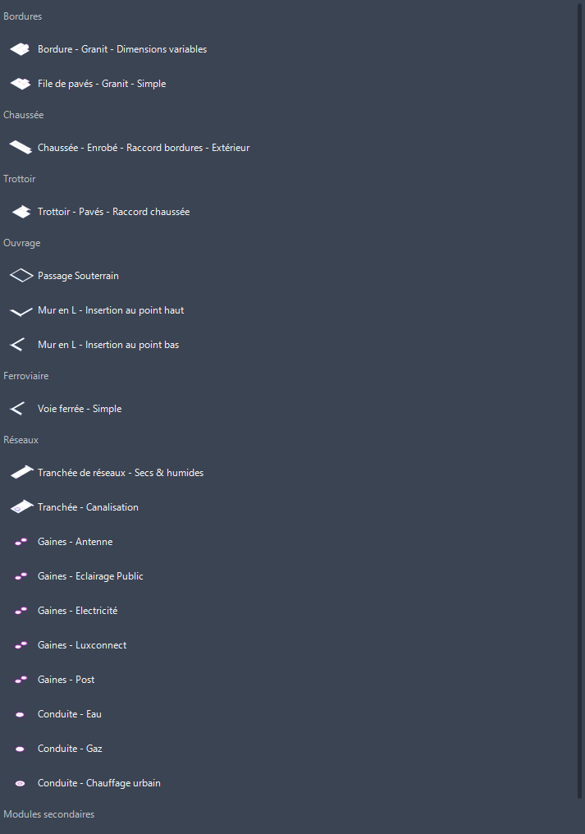Viewport: 585px width, 834px height.
Task: Click the Tranchée Canalisation icon
Action: (20, 507)
